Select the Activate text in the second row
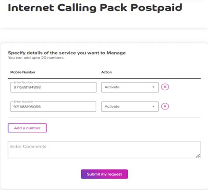 [112, 106]
